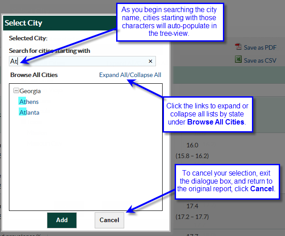Click the Selected City label
The image size is (285, 236).
point(28,39)
